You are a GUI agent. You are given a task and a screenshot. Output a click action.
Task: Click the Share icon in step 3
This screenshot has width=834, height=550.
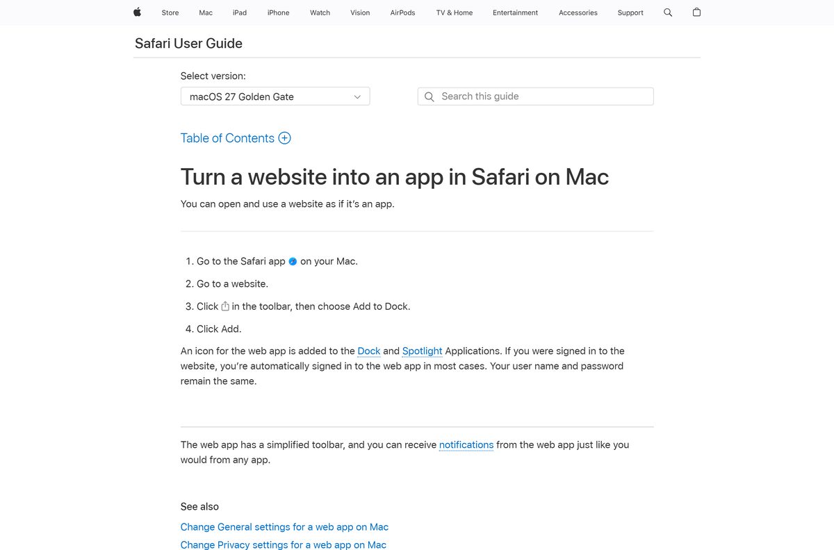click(225, 306)
